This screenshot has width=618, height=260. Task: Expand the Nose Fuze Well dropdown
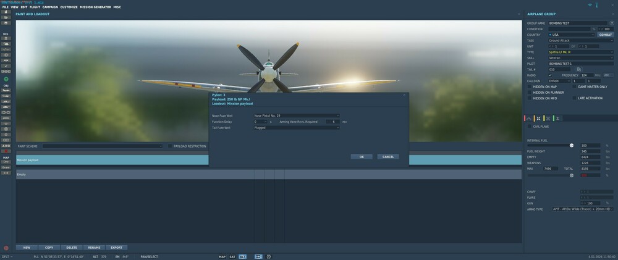[x=297, y=116]
